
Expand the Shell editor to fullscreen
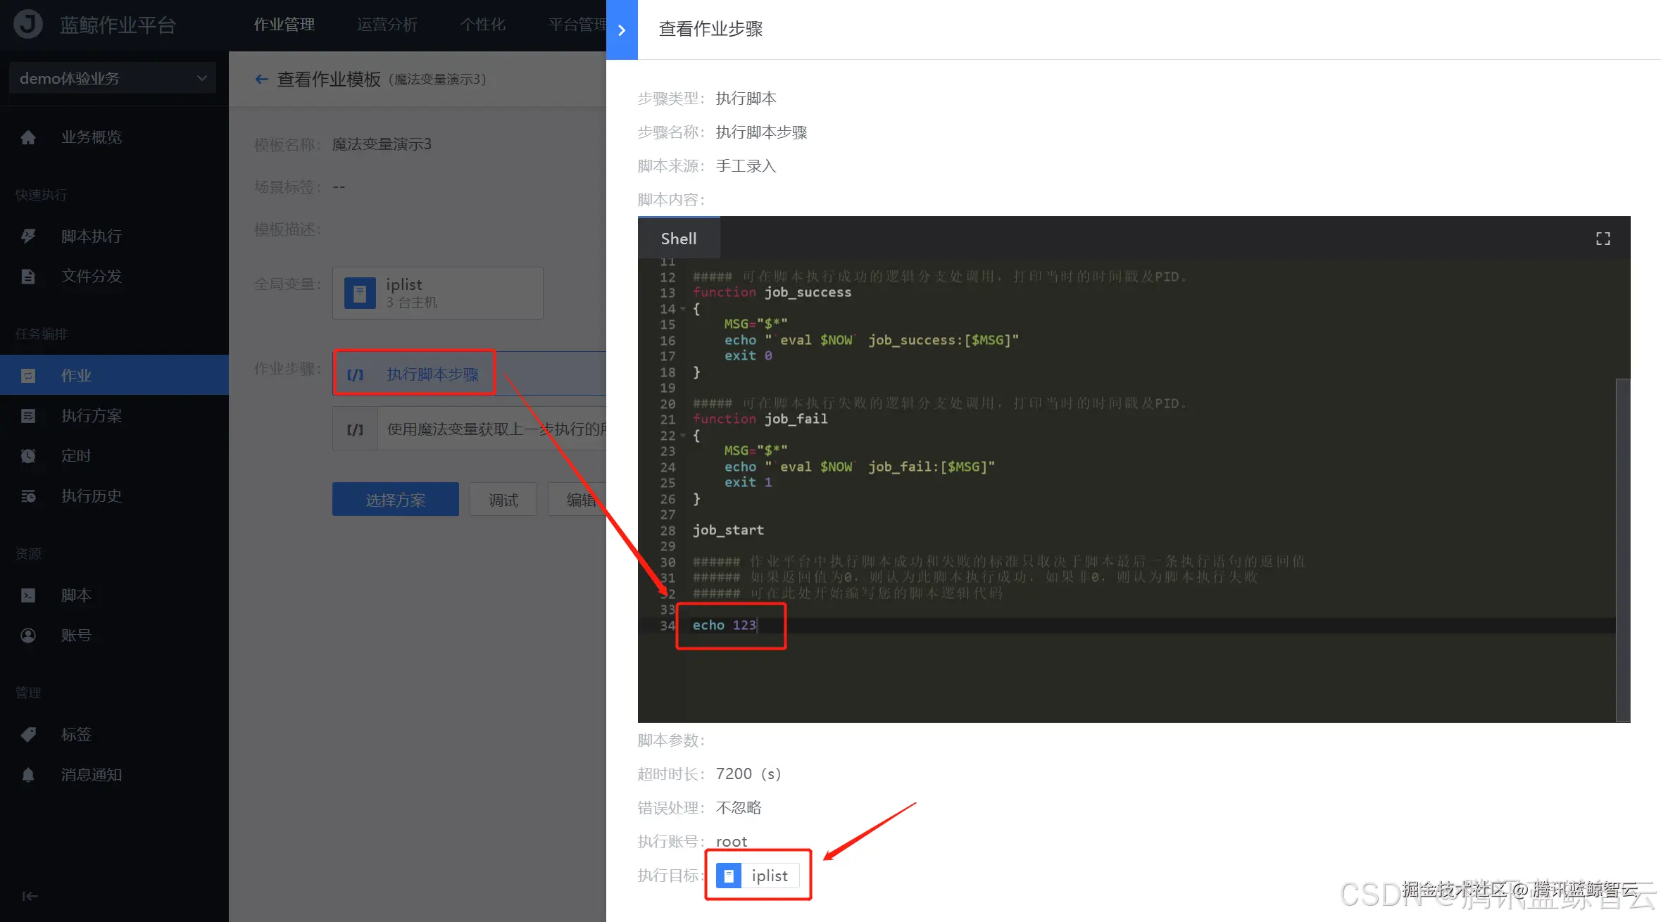1603,238
